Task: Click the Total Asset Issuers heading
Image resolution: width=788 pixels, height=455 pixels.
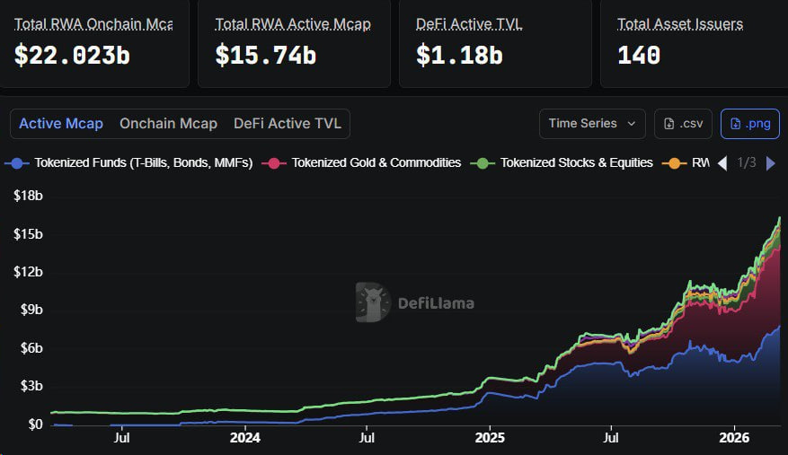Action: pos(680,24)
